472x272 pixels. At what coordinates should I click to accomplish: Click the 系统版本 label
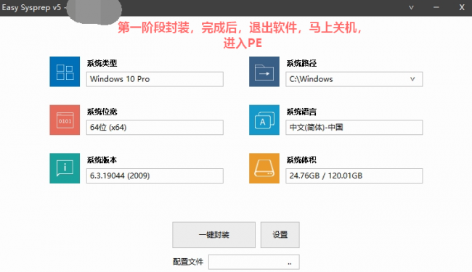[x=102, y=160]
